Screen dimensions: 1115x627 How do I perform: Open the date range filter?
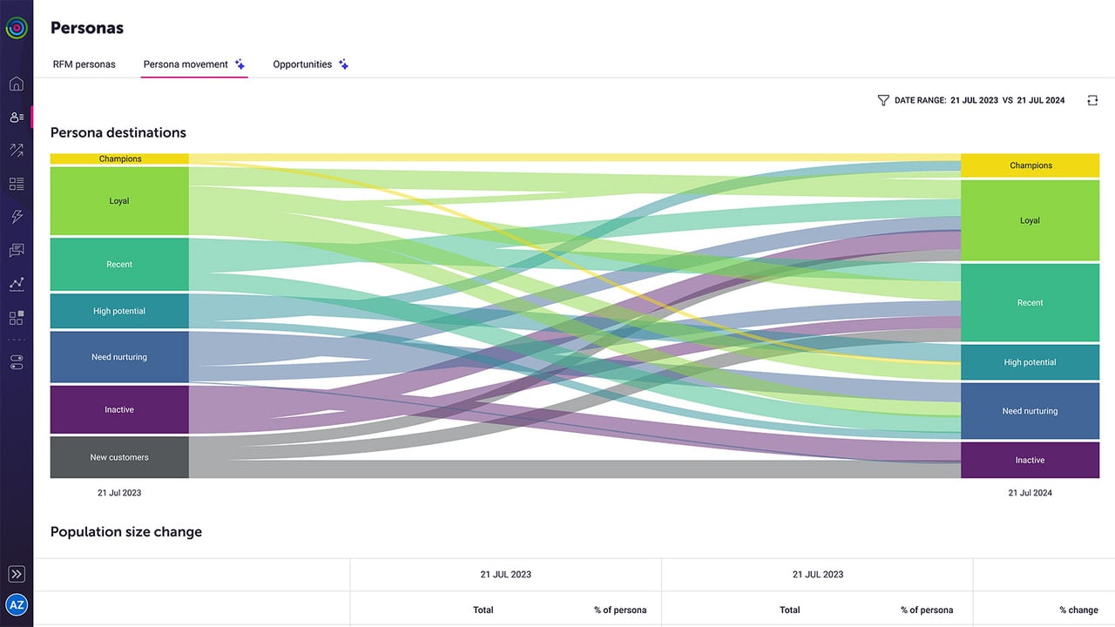pos(970,100)
